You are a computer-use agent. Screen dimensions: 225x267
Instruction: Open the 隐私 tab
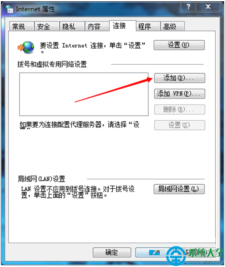72,26
